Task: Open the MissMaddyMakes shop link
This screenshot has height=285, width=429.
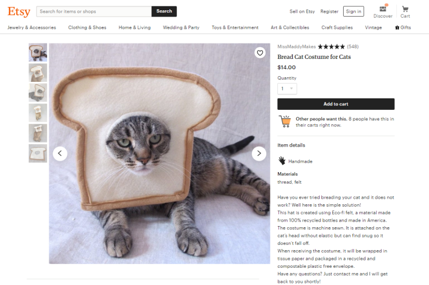Action: tap(296, 46)
